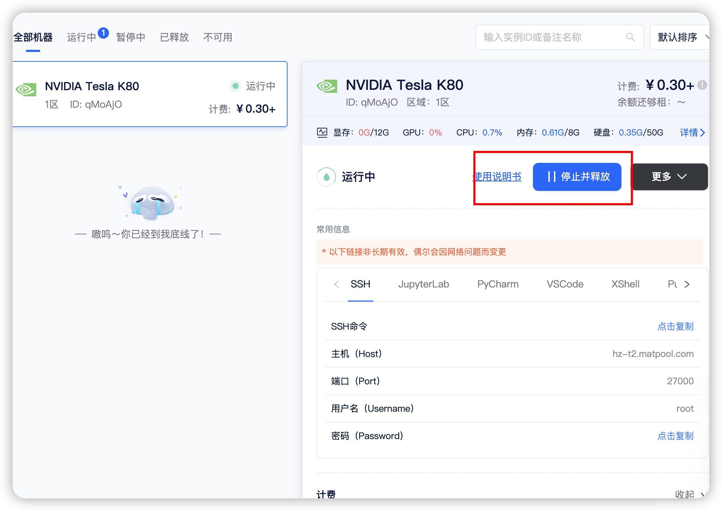This screenshot has width=722, height=511.
Task: Expand the 更多 dropdown menu
Action: (x=670, y=177)
